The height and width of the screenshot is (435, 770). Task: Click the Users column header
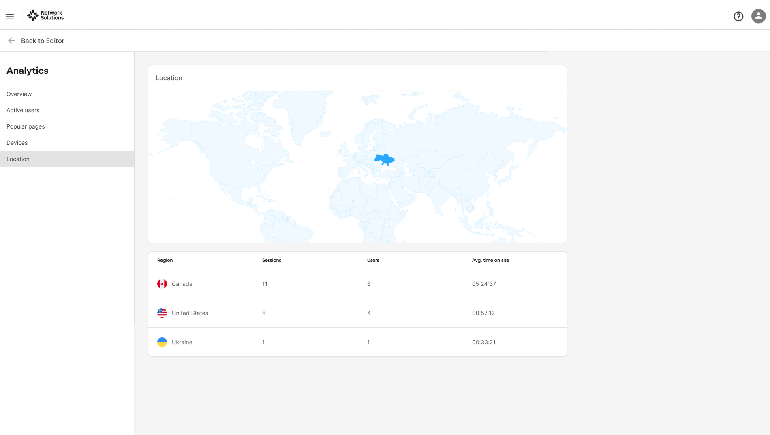(x=373, y=260)
